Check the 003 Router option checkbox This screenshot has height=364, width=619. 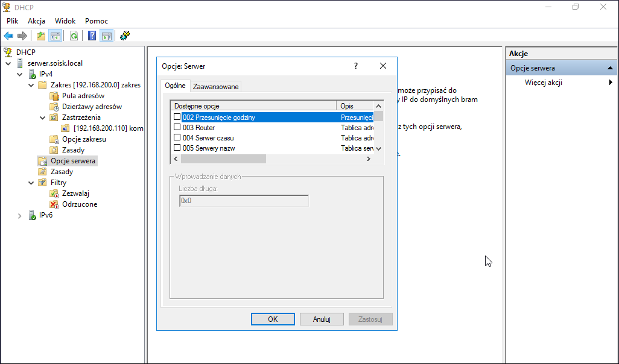point(177,127)
